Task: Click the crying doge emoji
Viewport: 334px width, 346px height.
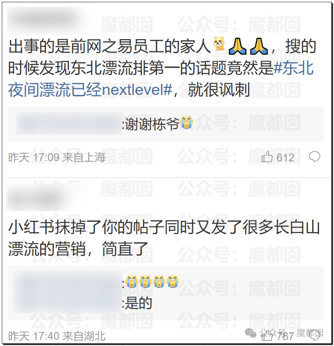Action: [219, 44]
